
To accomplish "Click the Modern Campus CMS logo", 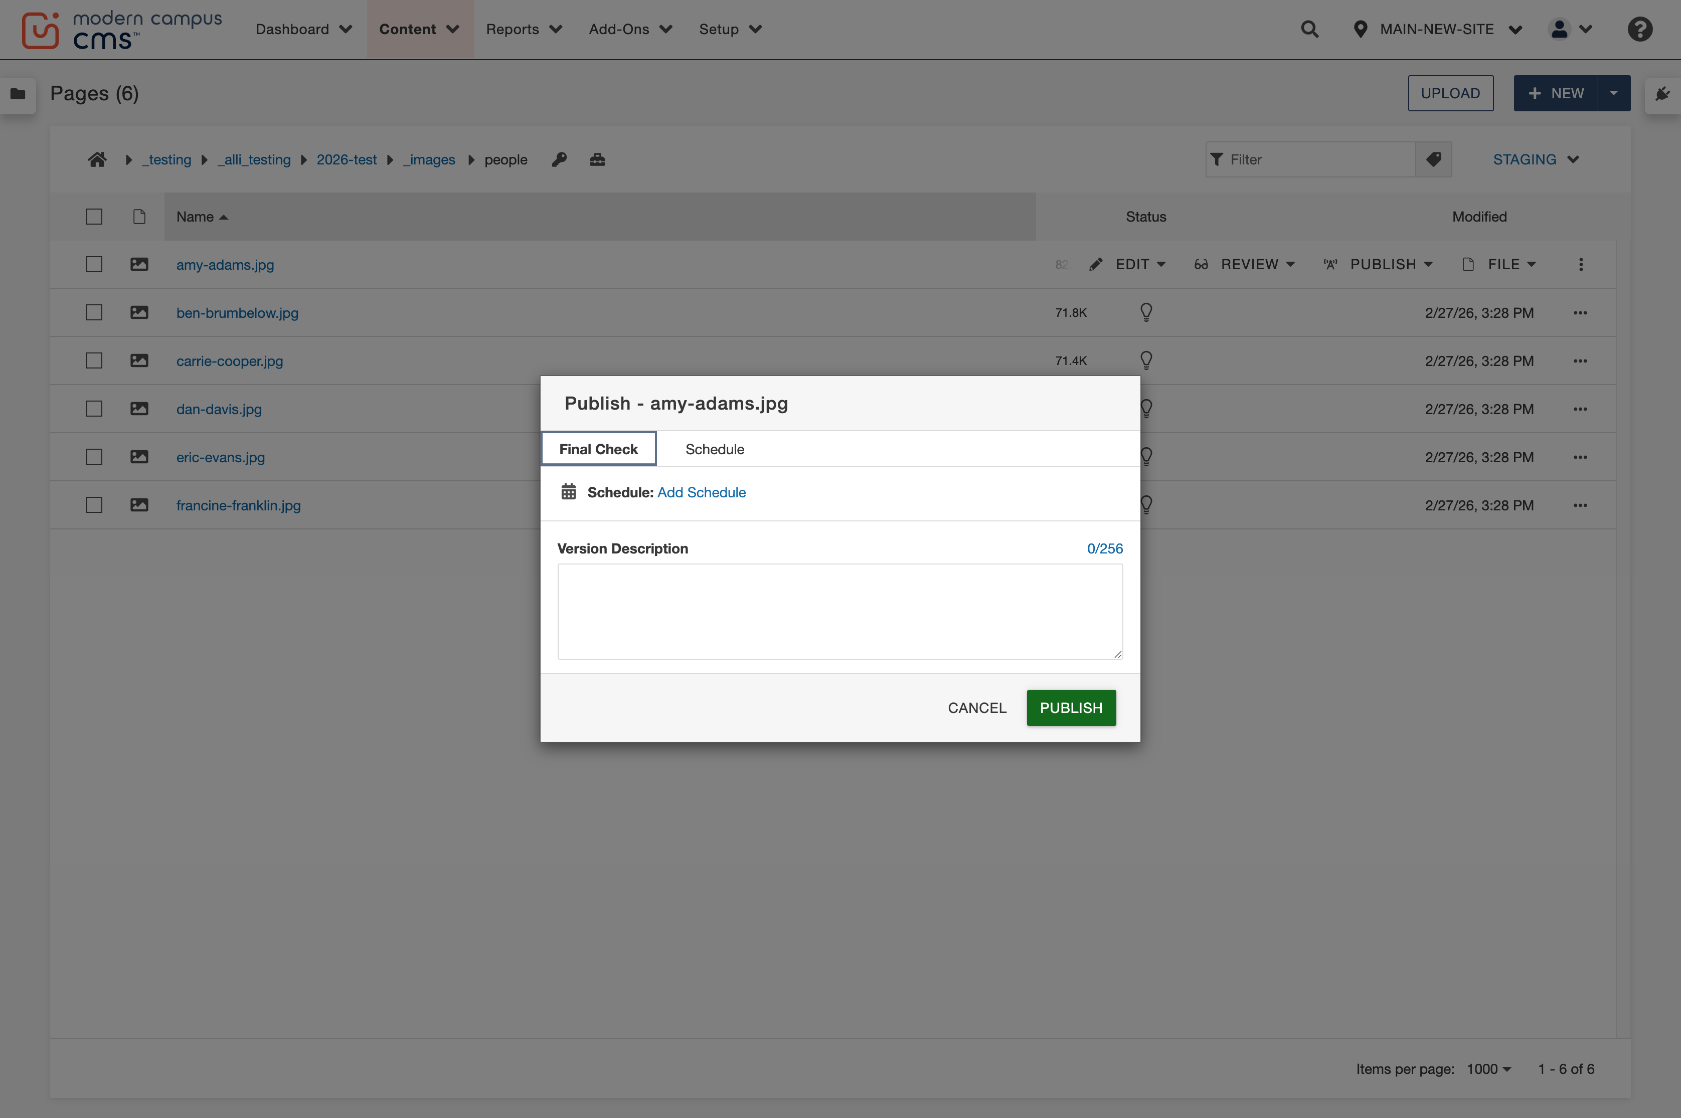I will point(121,30).
